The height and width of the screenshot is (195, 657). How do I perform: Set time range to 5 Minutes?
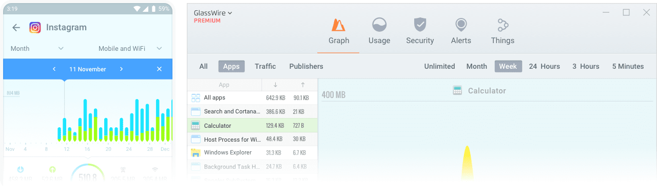pyautogui.click(x=628, y=66)
